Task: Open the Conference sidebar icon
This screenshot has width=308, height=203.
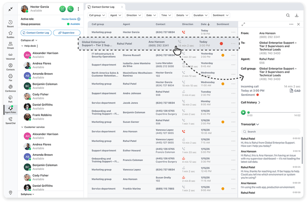Action: [x=10, y=88]
